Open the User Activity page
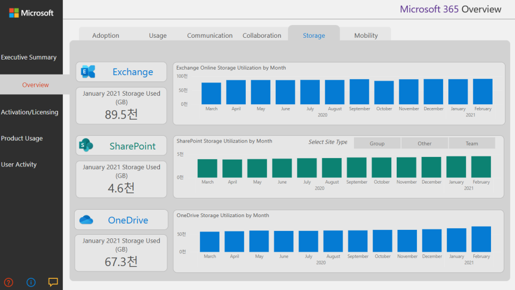Image resolution: width=515 pixels, height=290 pixels. [19, 164]
